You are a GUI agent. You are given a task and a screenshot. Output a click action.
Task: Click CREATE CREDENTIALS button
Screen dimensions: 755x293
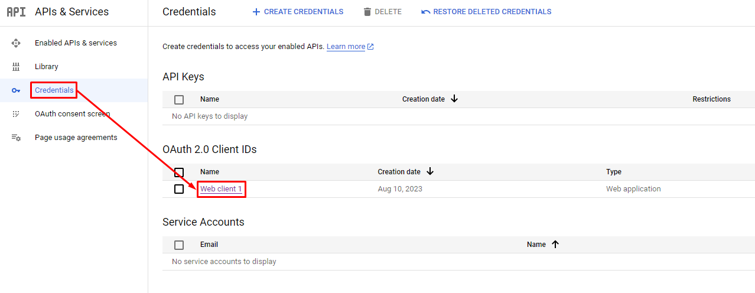tap(298, 12)
